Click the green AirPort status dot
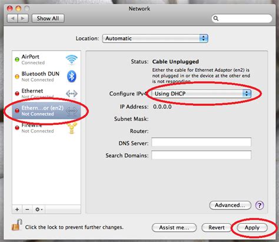The height and width of the screenshot is (242, 279). pos(17,59)
